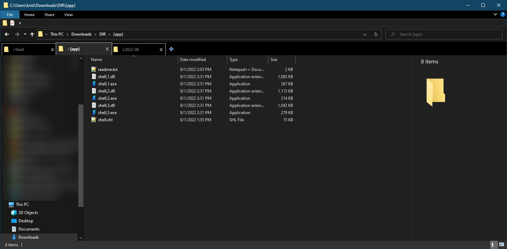Open recent locations via back arrow dropdown
Viewport: 507px width, 249px height.
24,34
